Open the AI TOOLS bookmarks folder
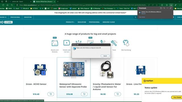The height and width of the screenshot is (102, 182). pyautogui.click(x=34, y=8)
